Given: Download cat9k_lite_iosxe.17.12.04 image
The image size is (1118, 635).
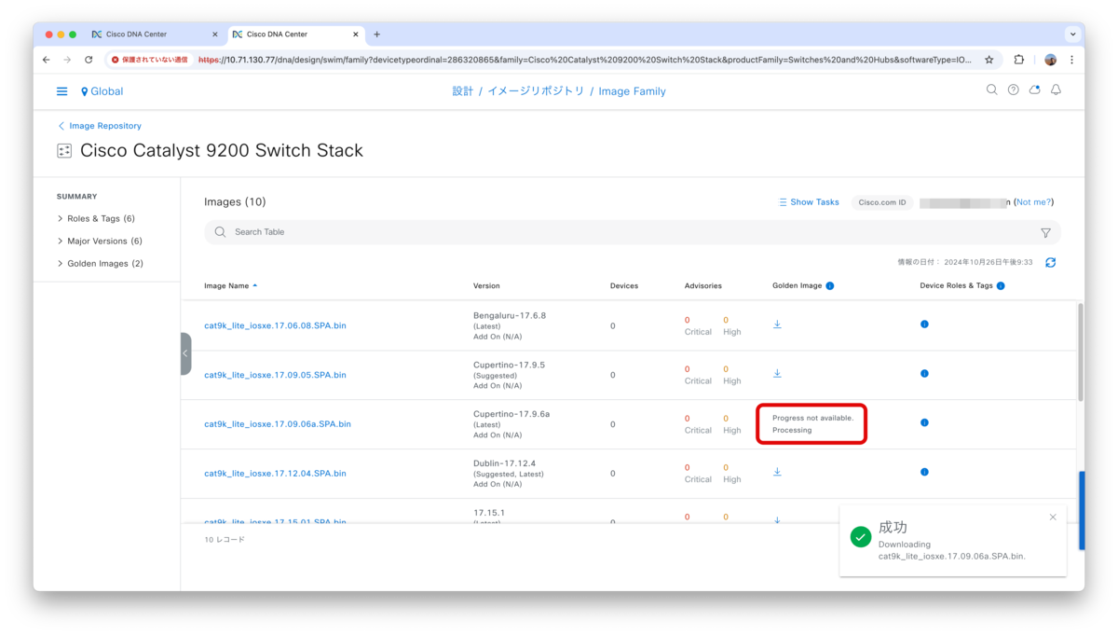Looking at the screenshot, I should (x=777, y=472).
